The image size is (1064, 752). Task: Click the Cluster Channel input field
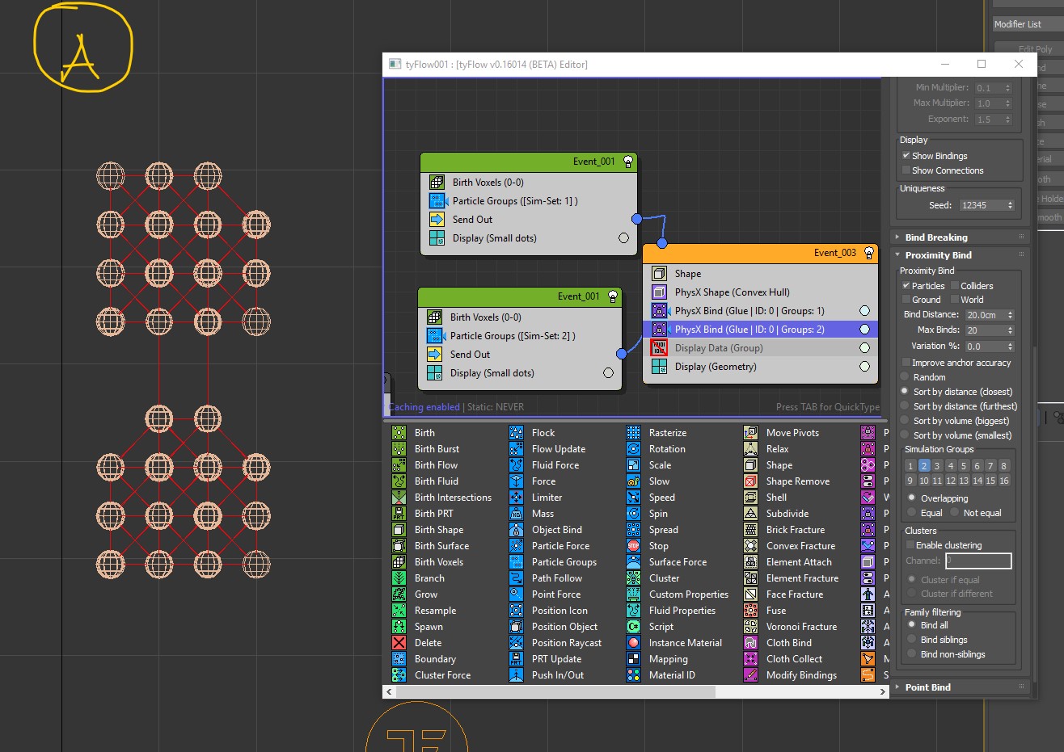(978, 561)
